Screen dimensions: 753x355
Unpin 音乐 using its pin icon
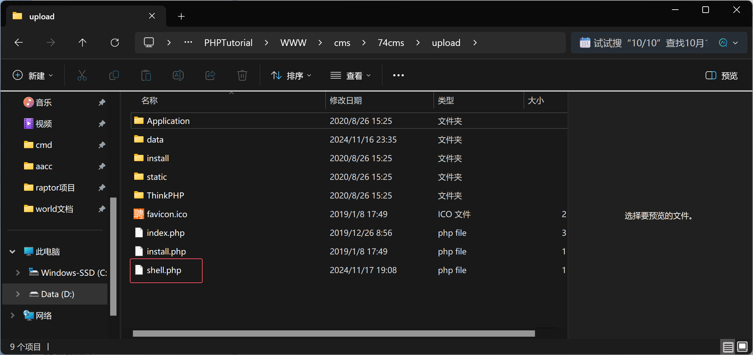click(x=102, y=102)
